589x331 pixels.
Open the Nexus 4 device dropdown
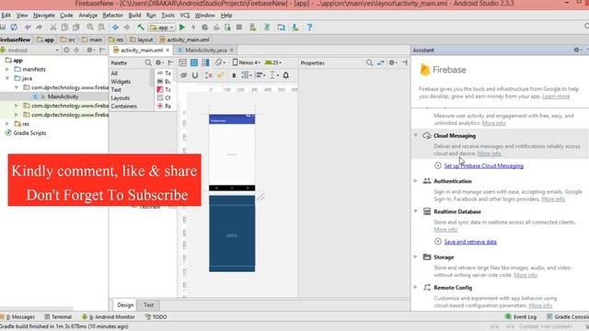click(x=247, y=63)
